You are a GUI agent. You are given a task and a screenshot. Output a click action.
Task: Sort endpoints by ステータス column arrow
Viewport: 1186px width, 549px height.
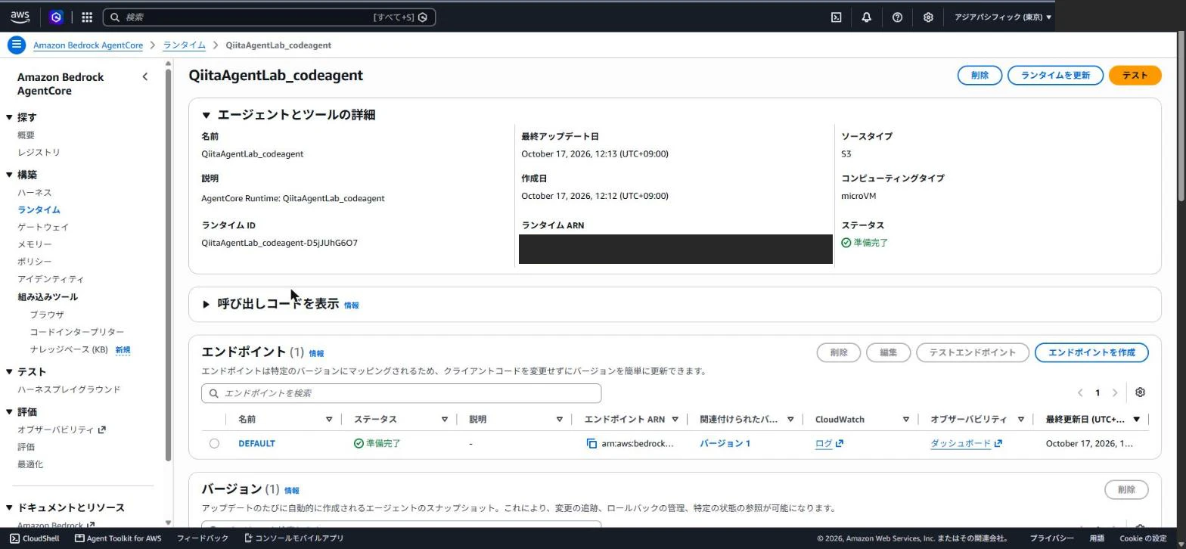445,419
